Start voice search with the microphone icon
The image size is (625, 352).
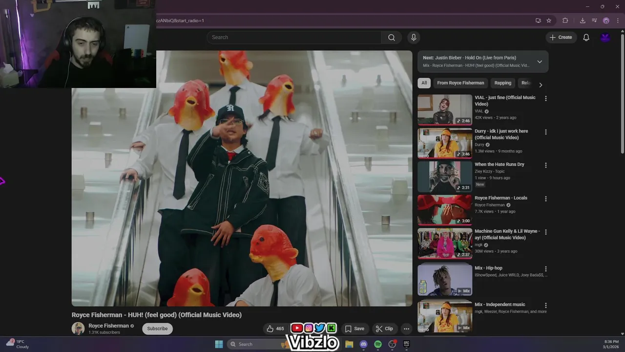tap(414, 38)
